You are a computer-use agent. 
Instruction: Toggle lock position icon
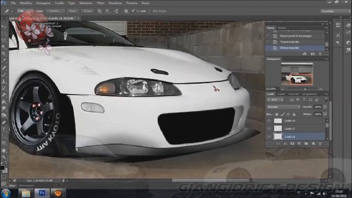click(x=288, y=114)
